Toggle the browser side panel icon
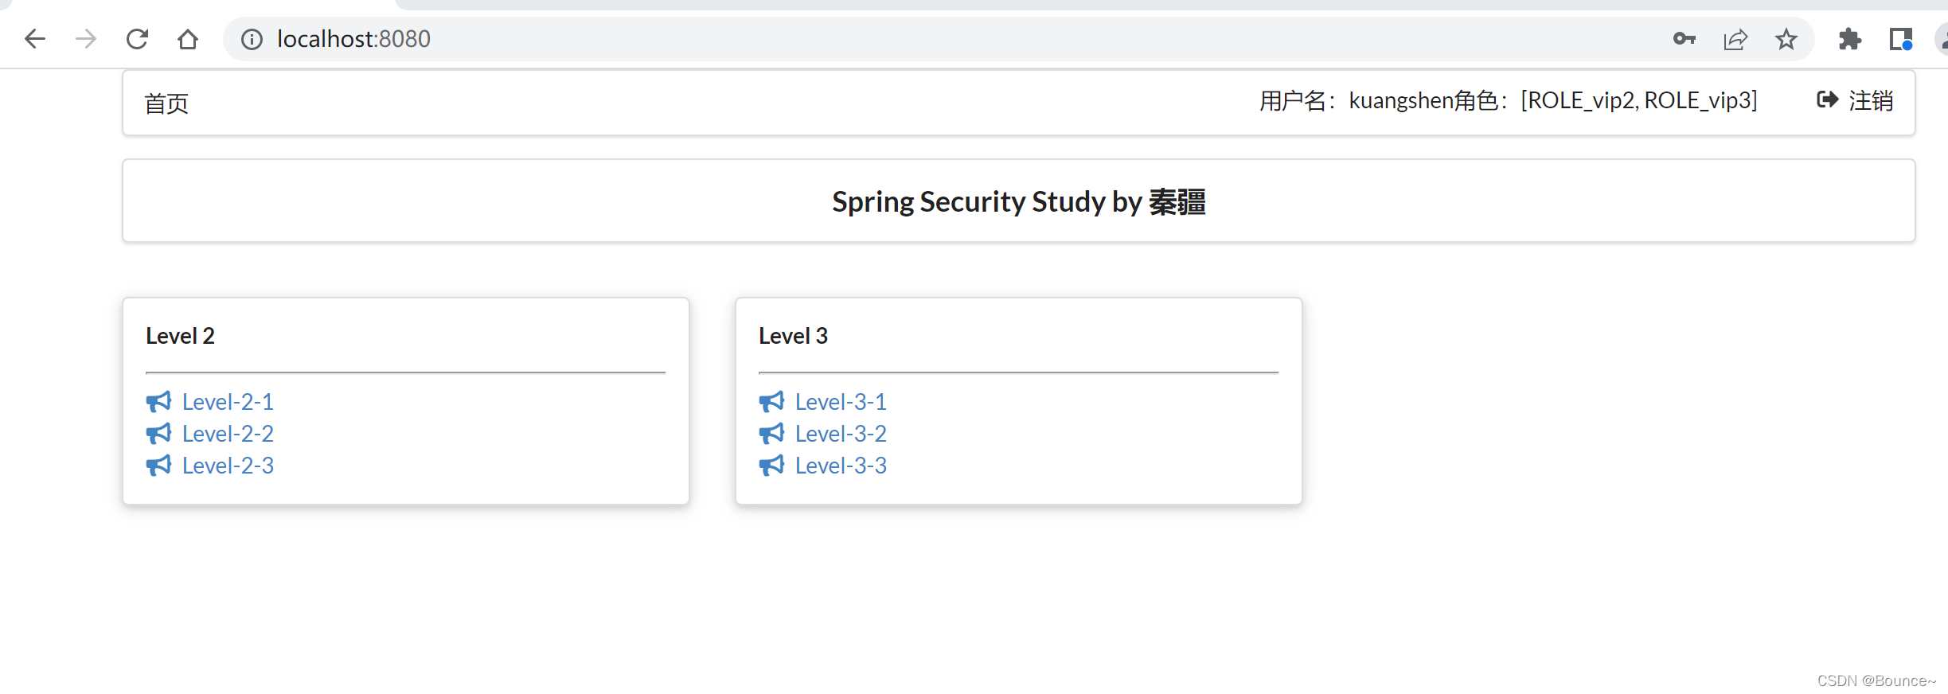 click(1901, 39)
